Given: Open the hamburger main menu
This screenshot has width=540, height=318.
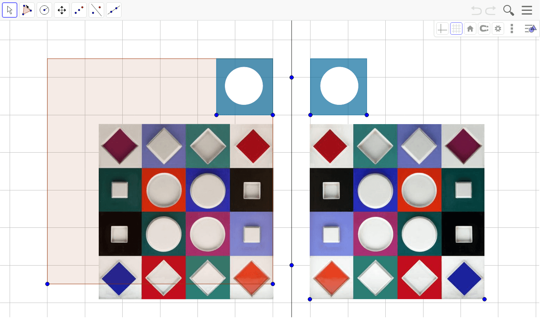Looking at the screenshot, I should tap(527, 10).
